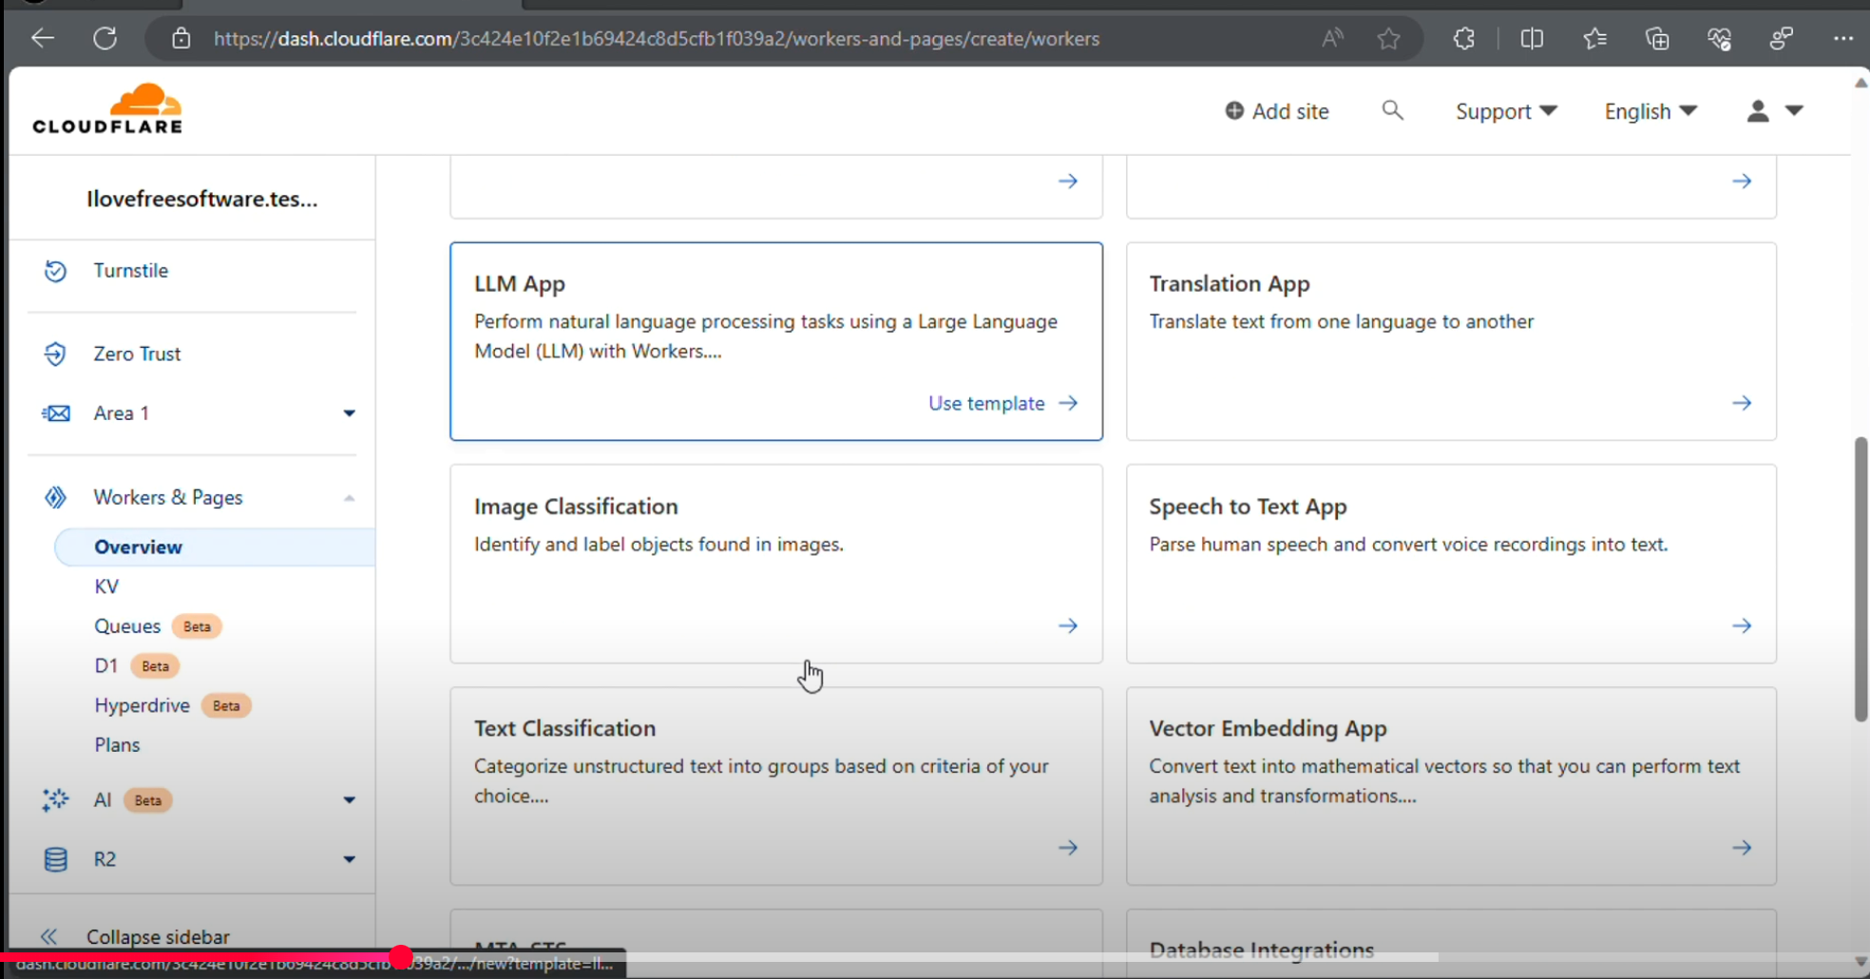Click the Zero Trust sidebar icon
The image size is (1870, 979).
55,355
